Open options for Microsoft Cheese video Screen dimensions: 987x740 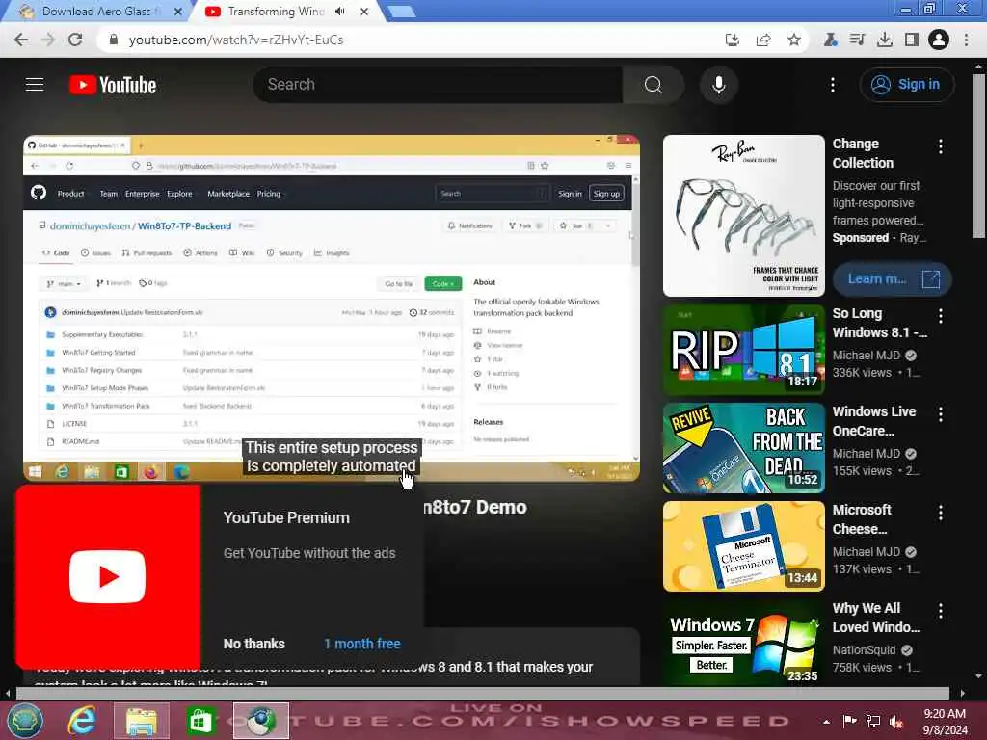(941, 513)
